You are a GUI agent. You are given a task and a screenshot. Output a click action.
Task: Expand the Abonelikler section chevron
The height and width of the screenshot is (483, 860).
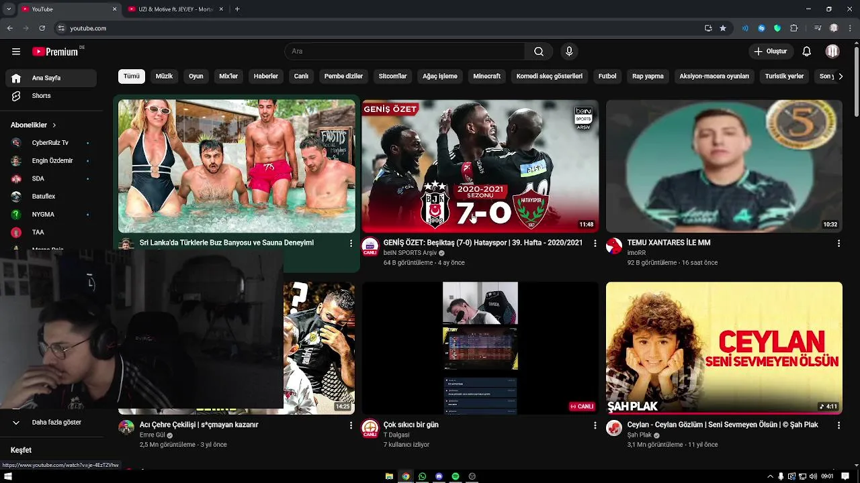pos(54,125)
